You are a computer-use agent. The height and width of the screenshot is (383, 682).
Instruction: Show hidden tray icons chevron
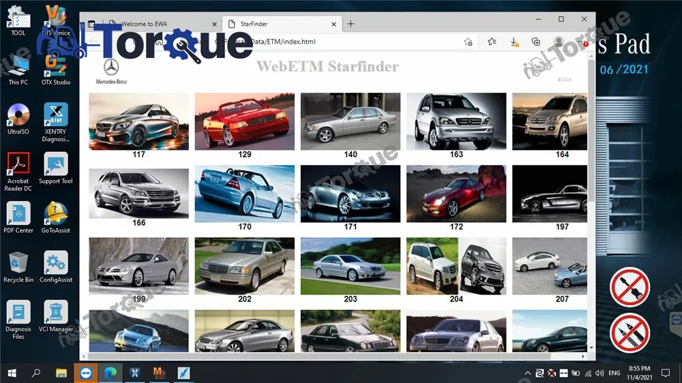[x=527, y=373]
